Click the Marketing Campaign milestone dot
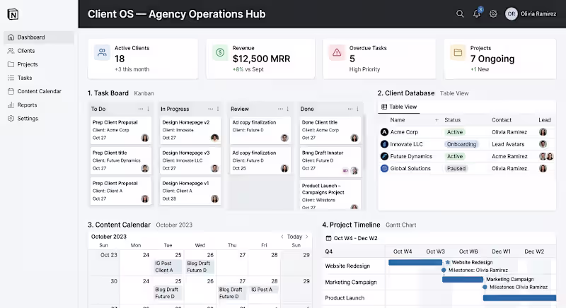Viewport: 566px width, 308px height. pos(485,287)
